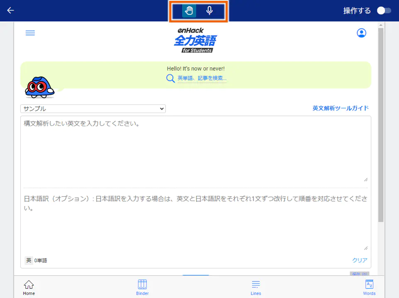Click the クリア link
Image resolution: width=399 pixels, height=298 pixels.
359,260
